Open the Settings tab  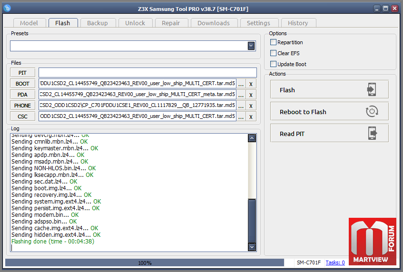259,23
